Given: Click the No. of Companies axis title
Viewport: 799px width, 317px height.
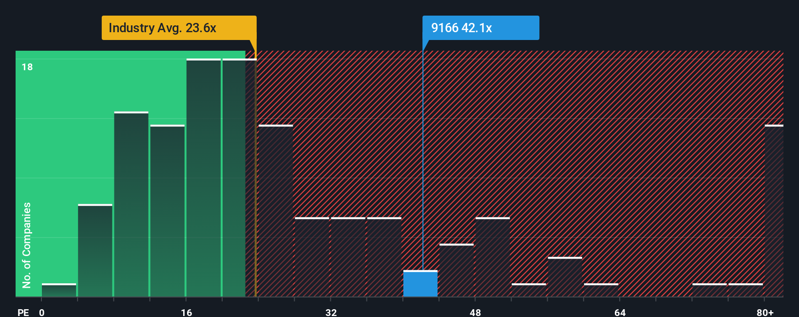Looking at the screenshot, I should [x=27, y=245].
